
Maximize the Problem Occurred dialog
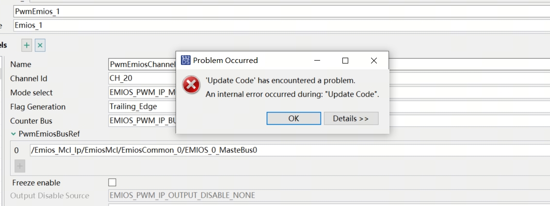click(345, 61)
